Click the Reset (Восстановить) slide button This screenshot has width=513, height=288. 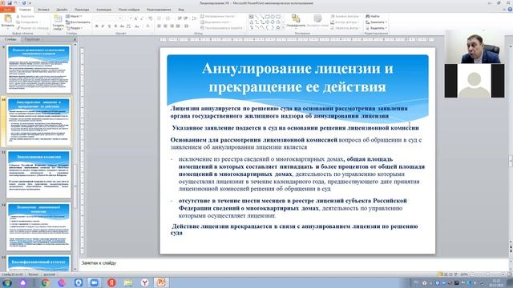tap(78, 22)
